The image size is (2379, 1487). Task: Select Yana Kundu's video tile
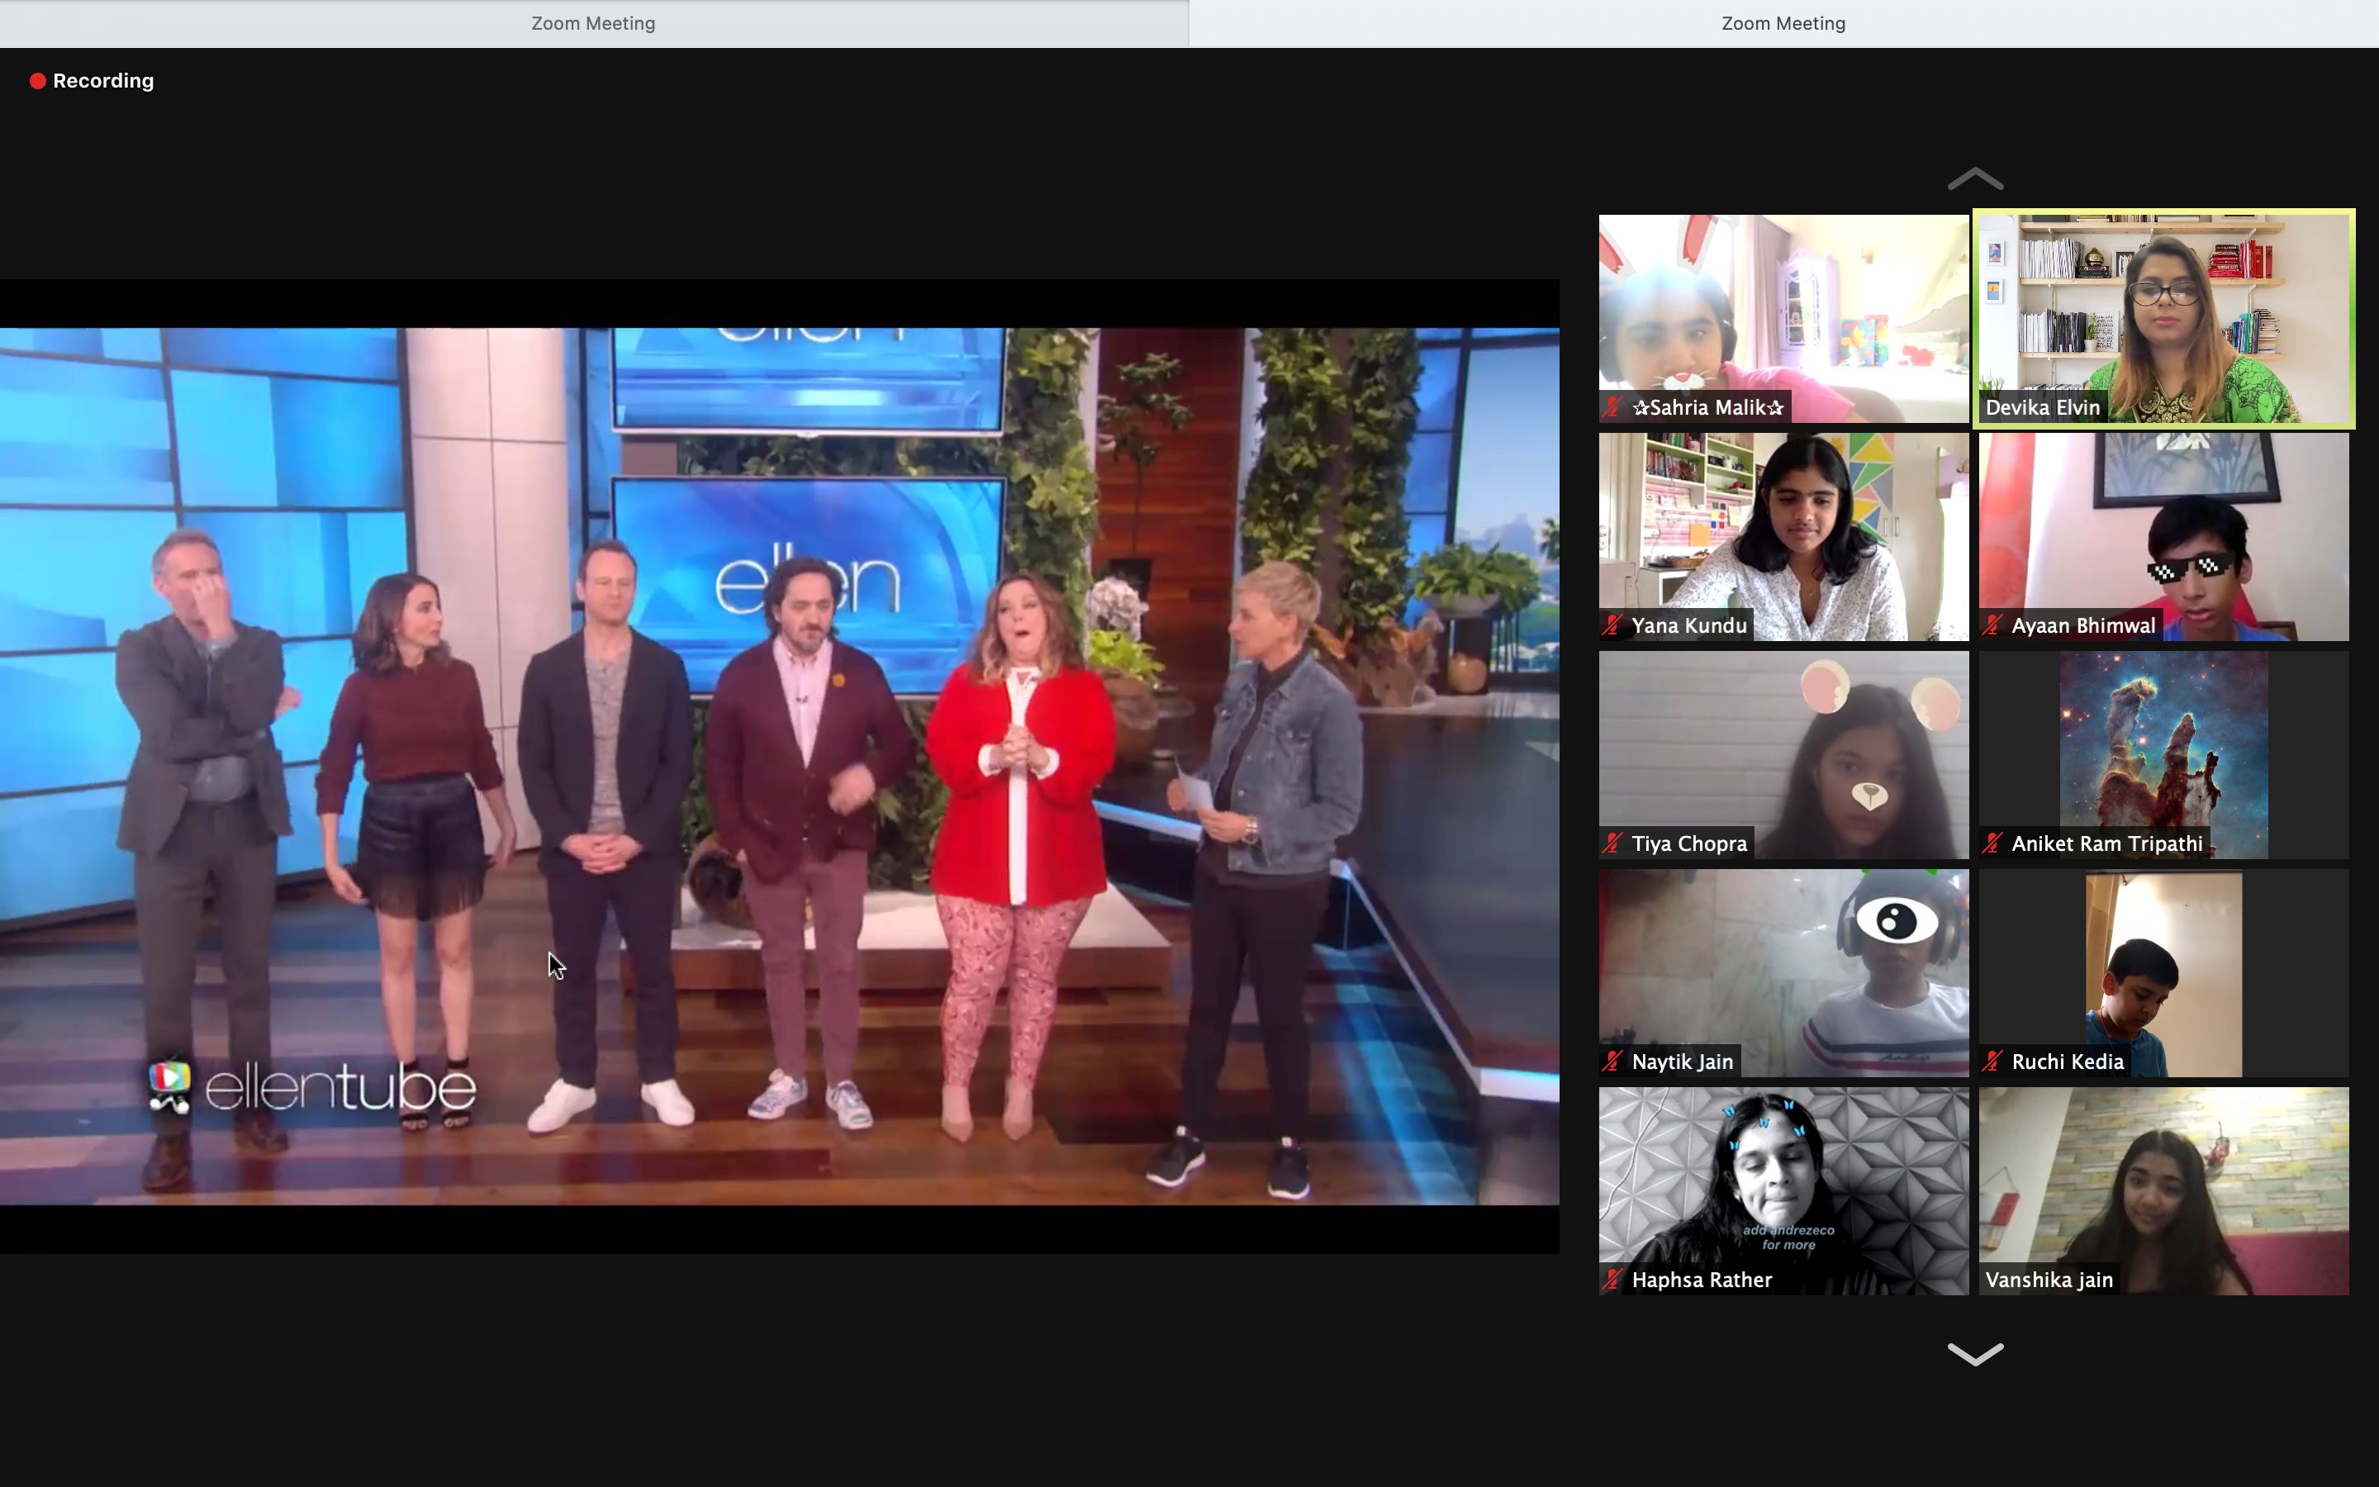(1783, 537)
